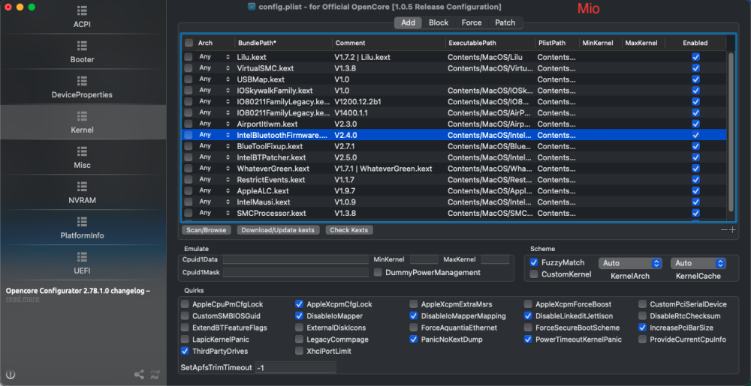Open Arch stepper for IntelMausi.kext row

[228, 202]
